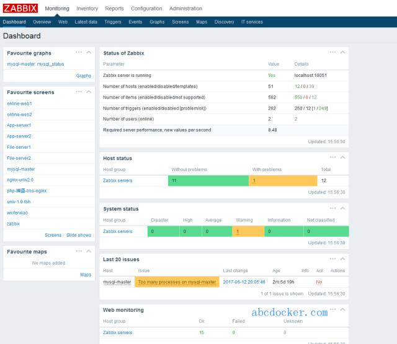Open the Administration main menu
The image size is (397, 344).
point(185,8)
